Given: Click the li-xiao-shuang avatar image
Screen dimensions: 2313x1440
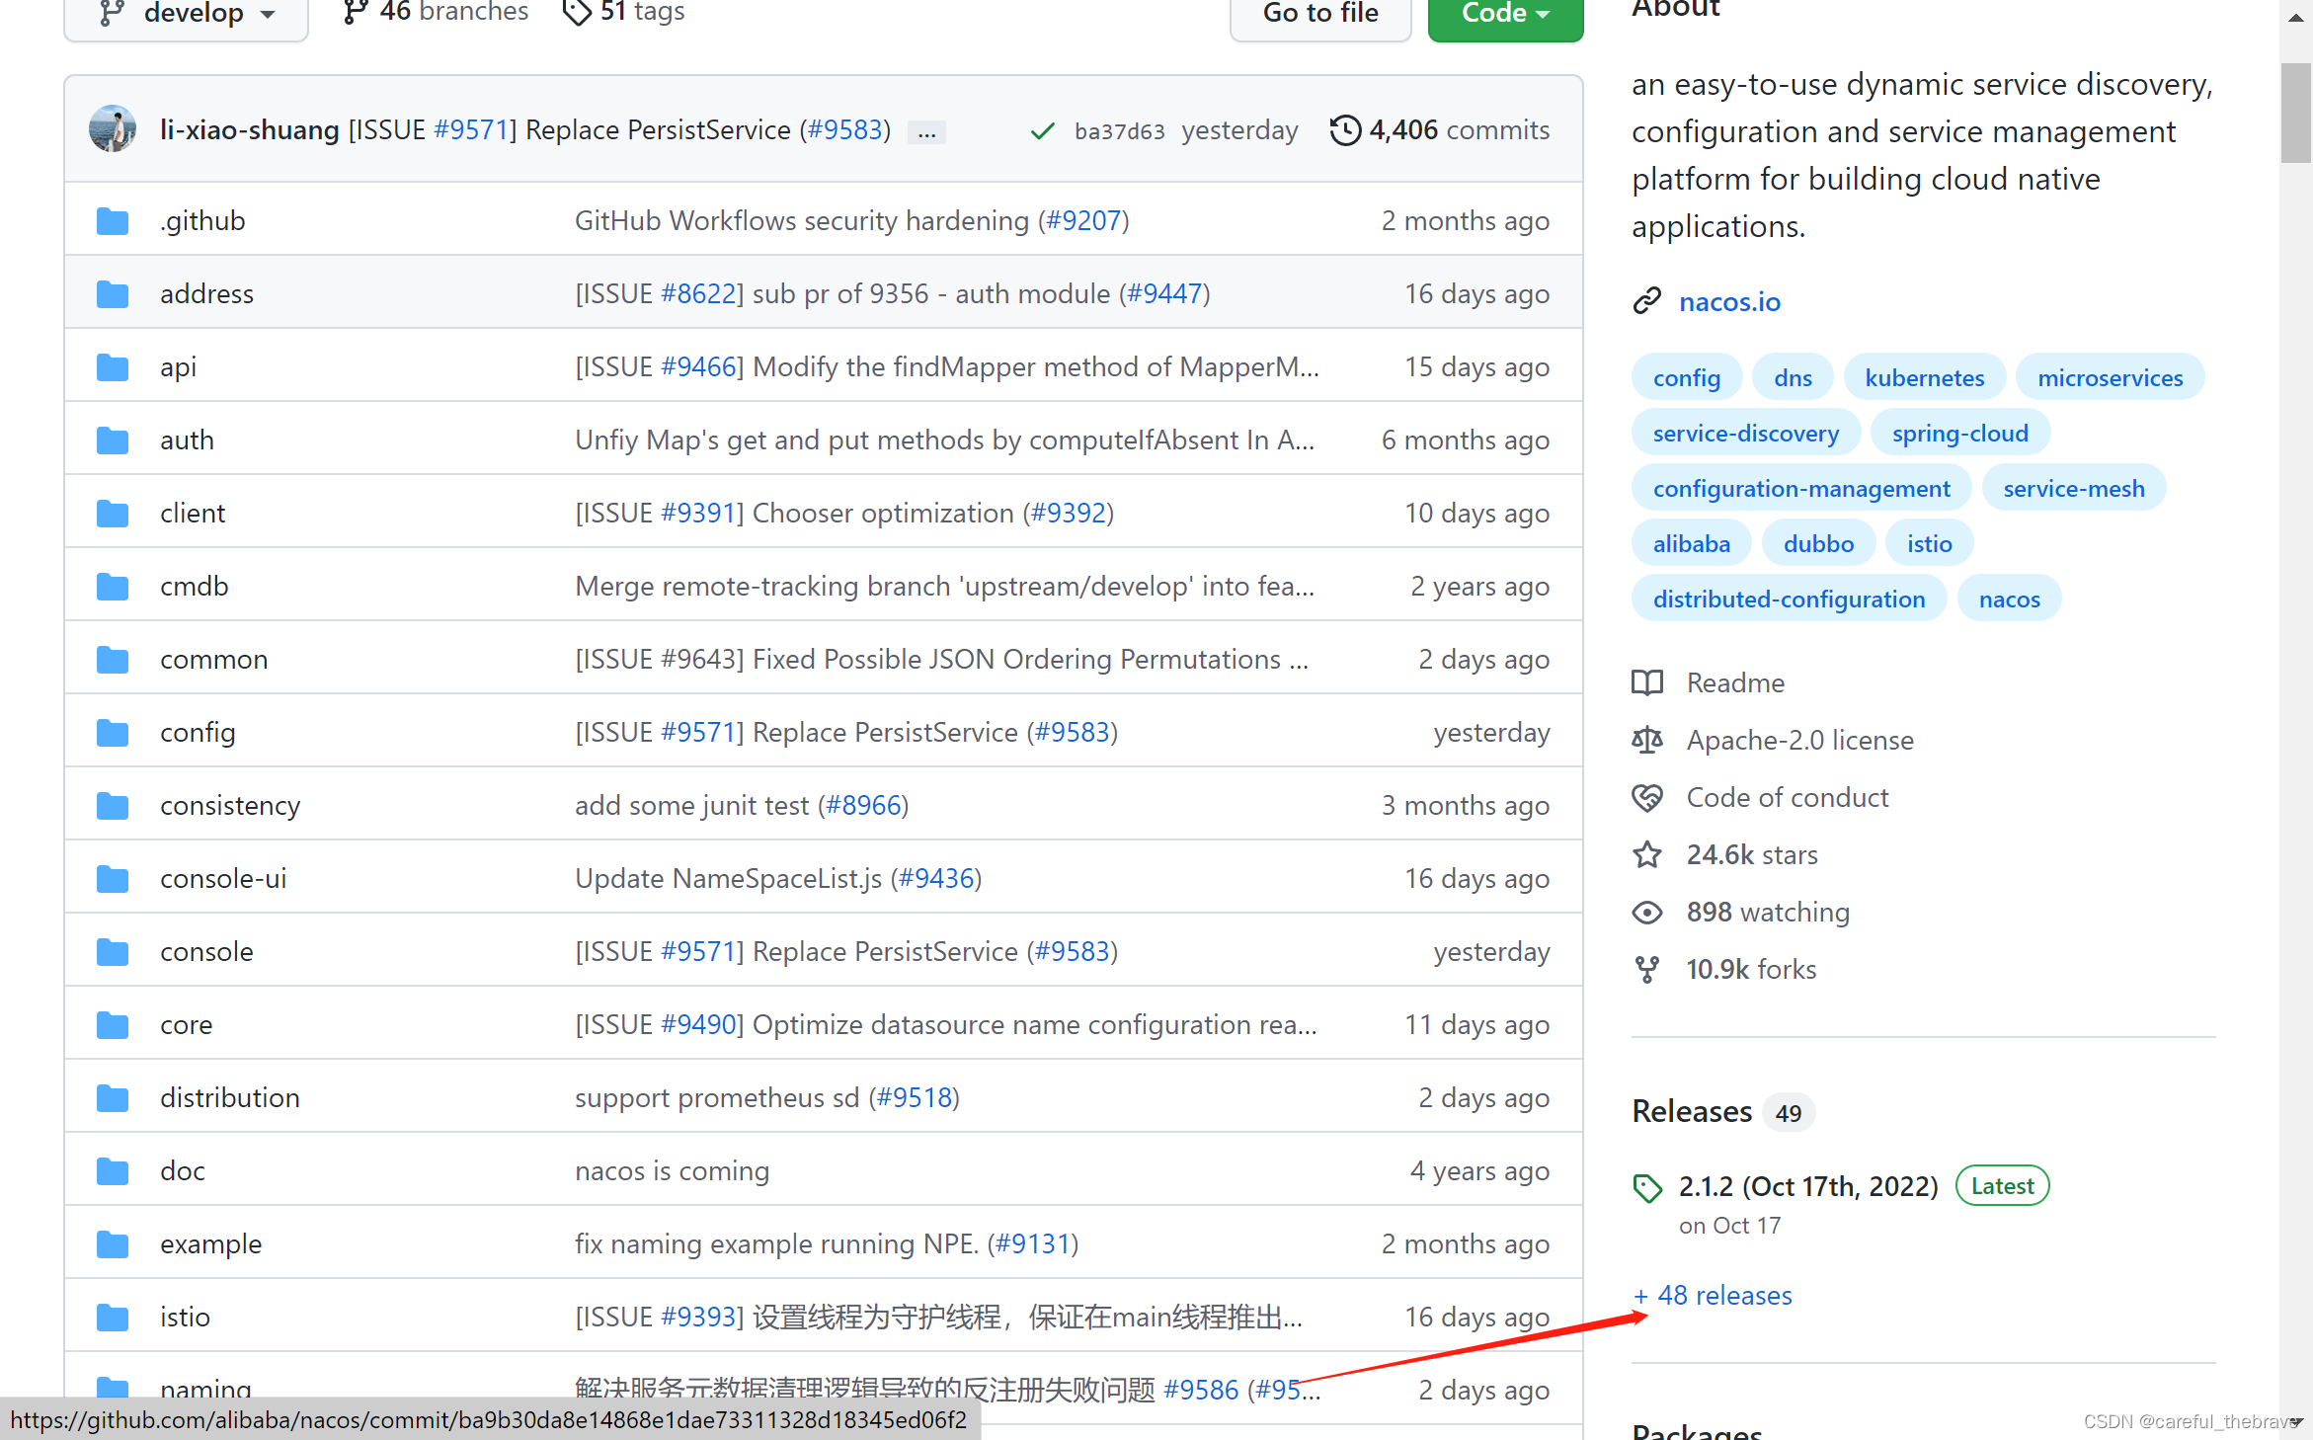Looking at the screenshot, I should tap(112, 129).
